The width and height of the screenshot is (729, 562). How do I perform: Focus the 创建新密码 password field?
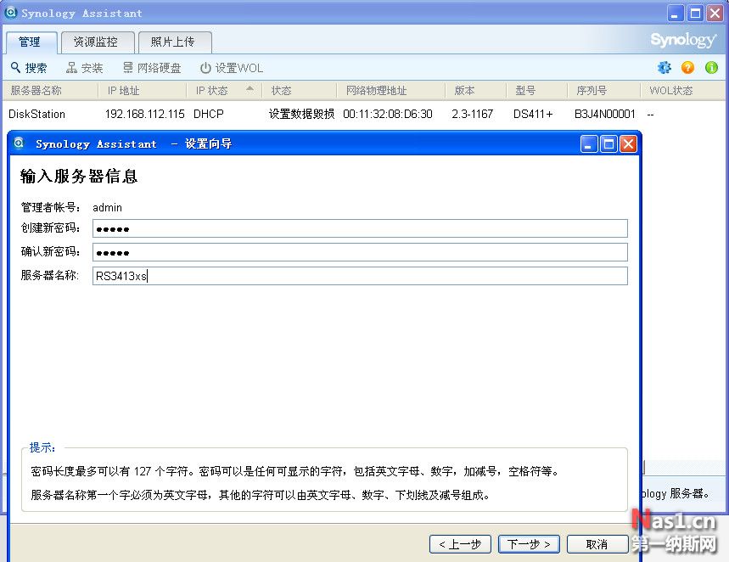click(x=360, y=228)
